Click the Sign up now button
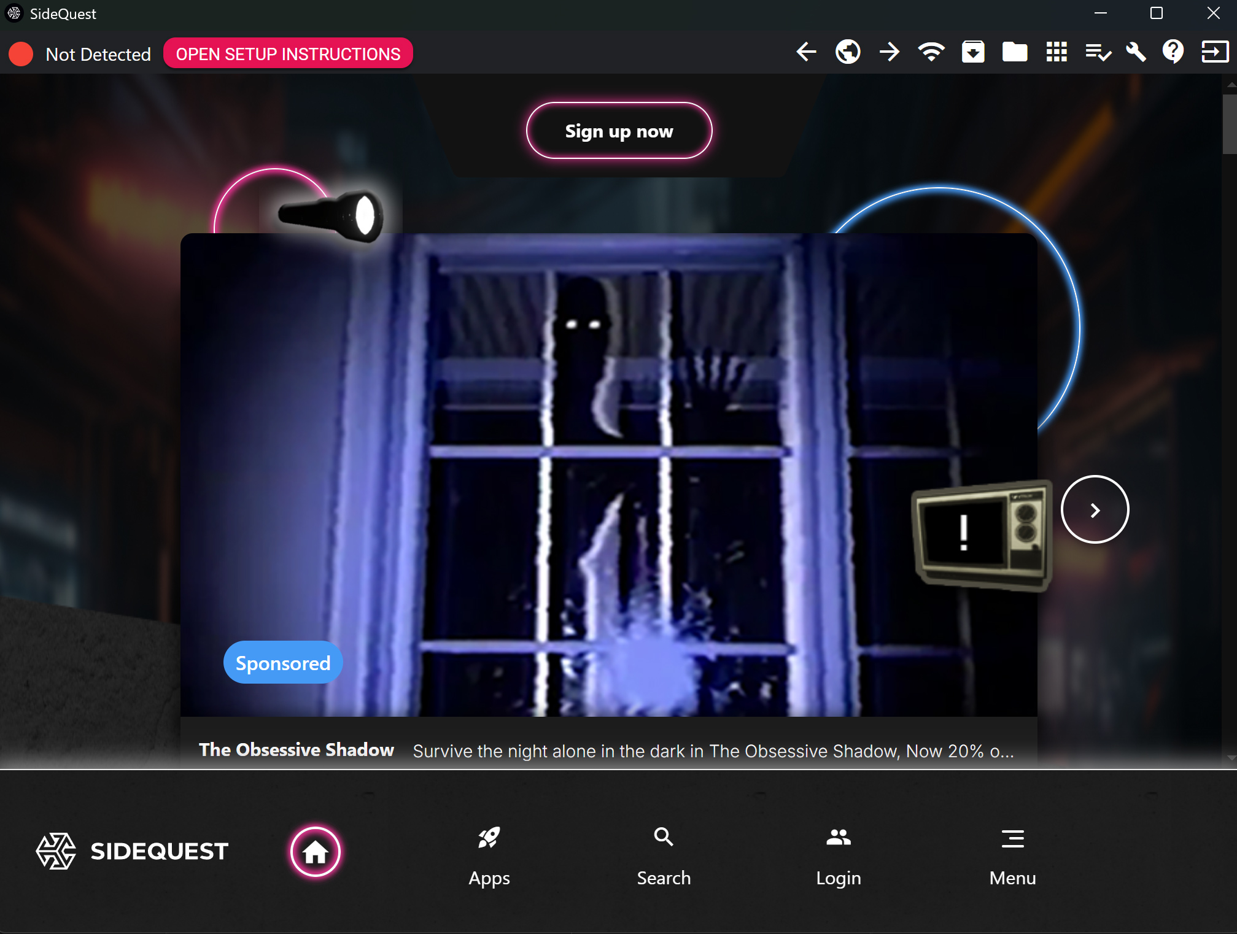Screen dimensions: 1237x934 pos(619,131)
